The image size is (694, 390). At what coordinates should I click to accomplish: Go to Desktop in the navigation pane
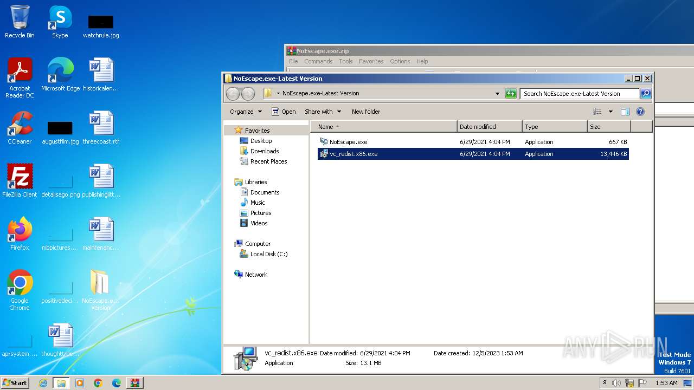pyautogui.click(x=261, y=141)
